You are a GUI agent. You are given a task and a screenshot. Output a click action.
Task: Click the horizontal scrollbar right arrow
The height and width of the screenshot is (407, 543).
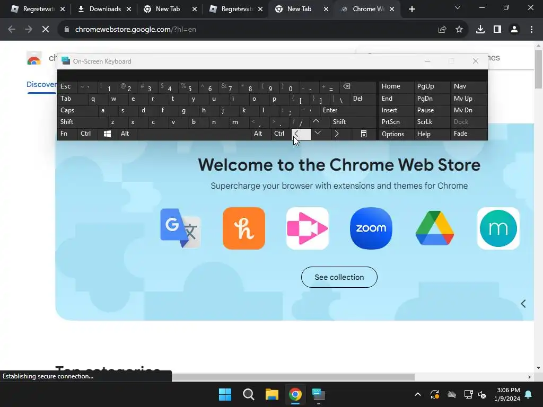(x=530, y=377)
